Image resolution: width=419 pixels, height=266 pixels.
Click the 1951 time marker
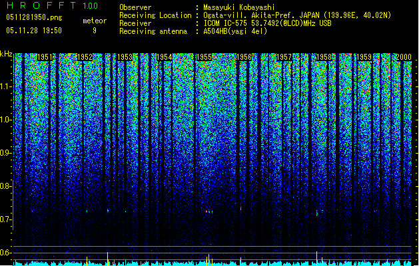[x=45, y=57]
